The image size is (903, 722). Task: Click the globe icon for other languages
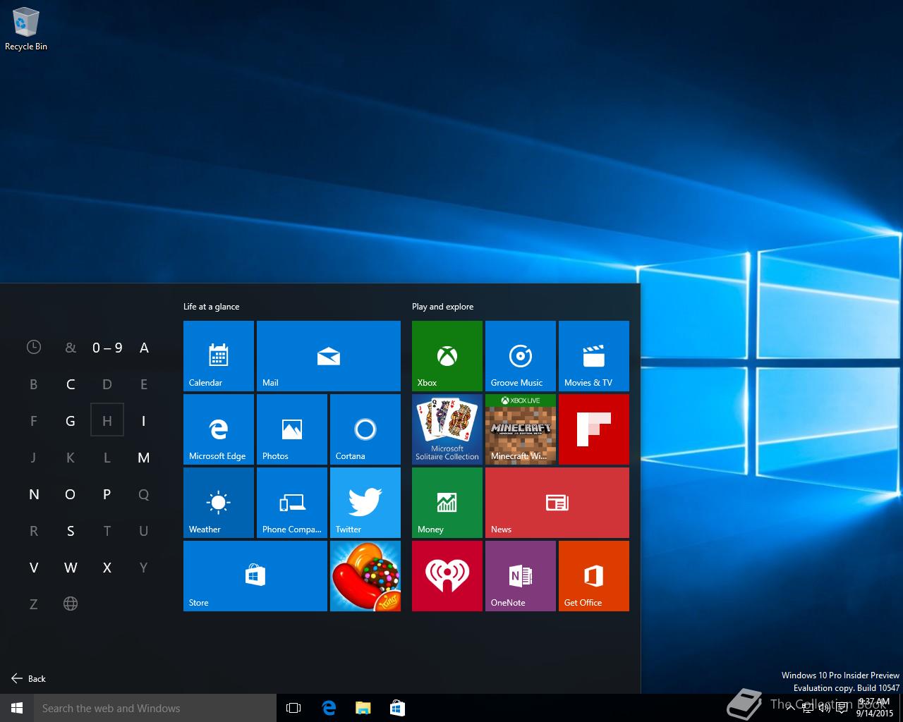pyautogui.click(x=71, y=604)
